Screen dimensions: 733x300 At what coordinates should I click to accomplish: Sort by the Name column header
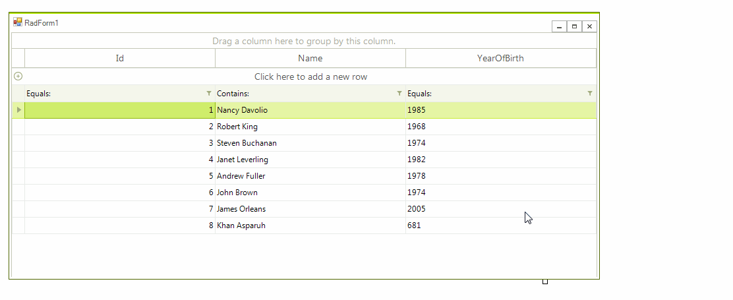point(310,58)
